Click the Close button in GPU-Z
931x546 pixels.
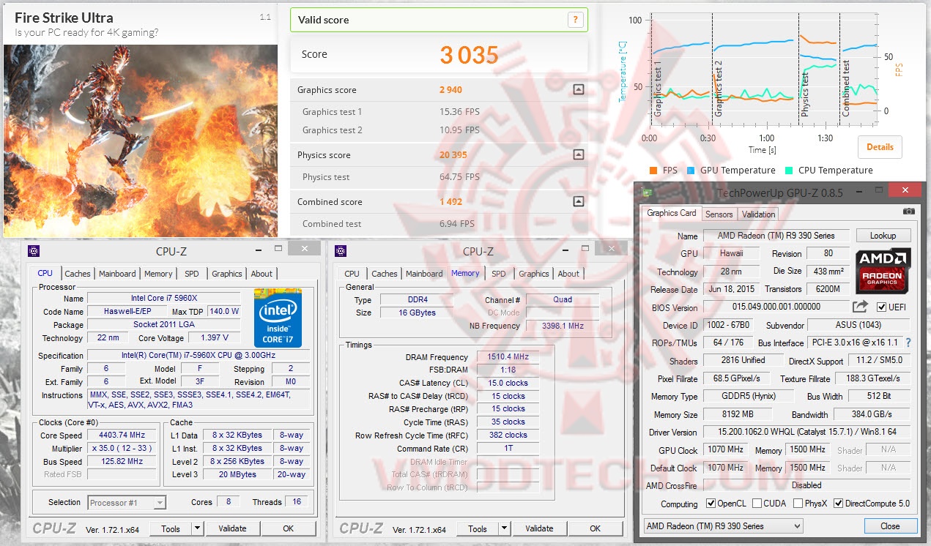click(890, 526)
